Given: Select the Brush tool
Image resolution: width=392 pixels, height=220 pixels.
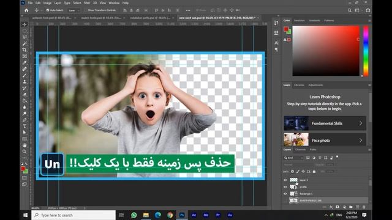Looking at the screenshot, I should point(24,75).
